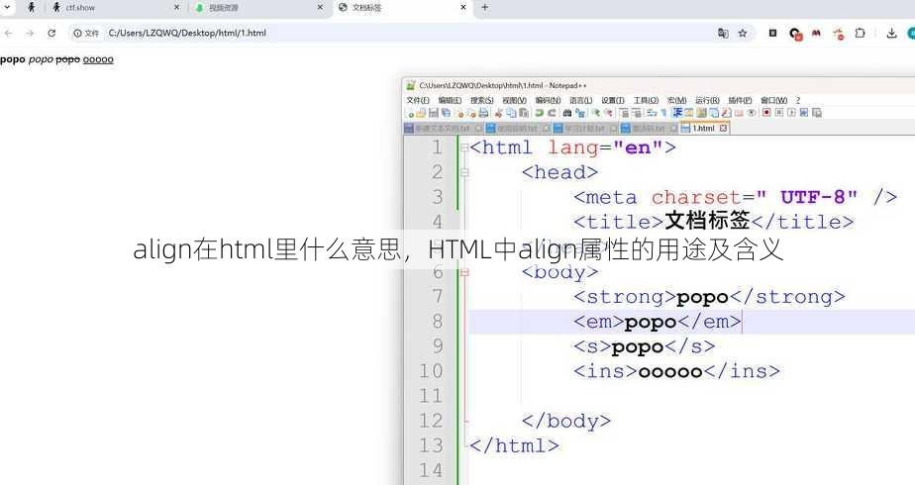Click the <em>popo</em> code on line 8
The width and height of the screenshot is (915, 485).
(x=658, y=322)
